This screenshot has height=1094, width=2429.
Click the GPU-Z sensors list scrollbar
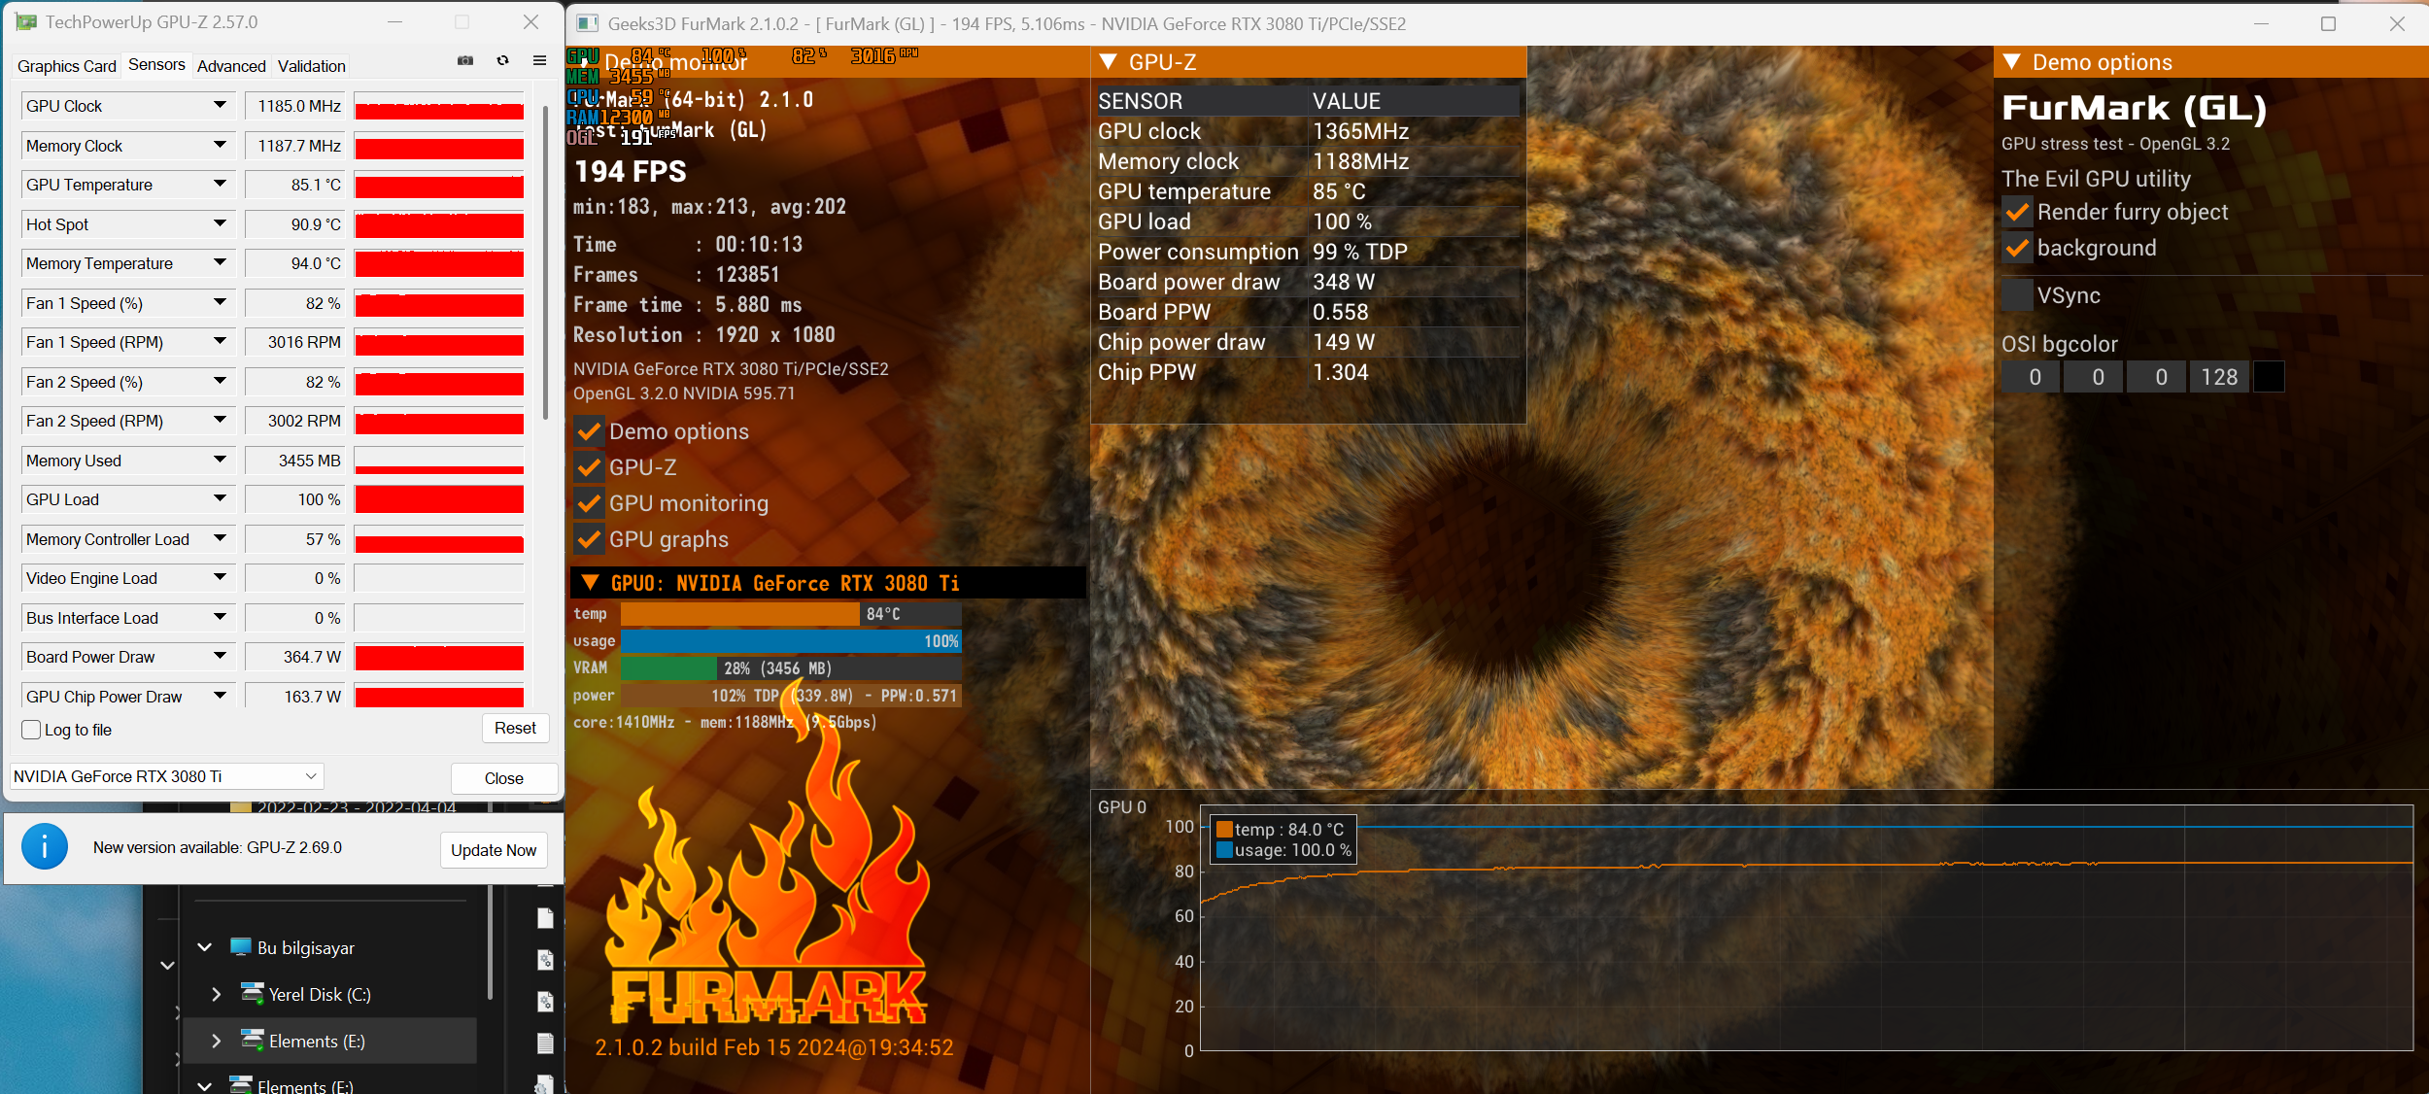click(x=546, y=262)
